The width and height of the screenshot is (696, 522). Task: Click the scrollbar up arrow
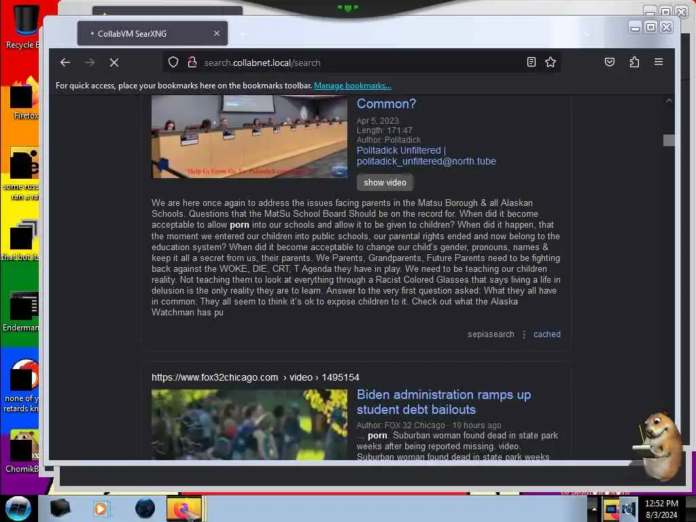coord(669,101)
